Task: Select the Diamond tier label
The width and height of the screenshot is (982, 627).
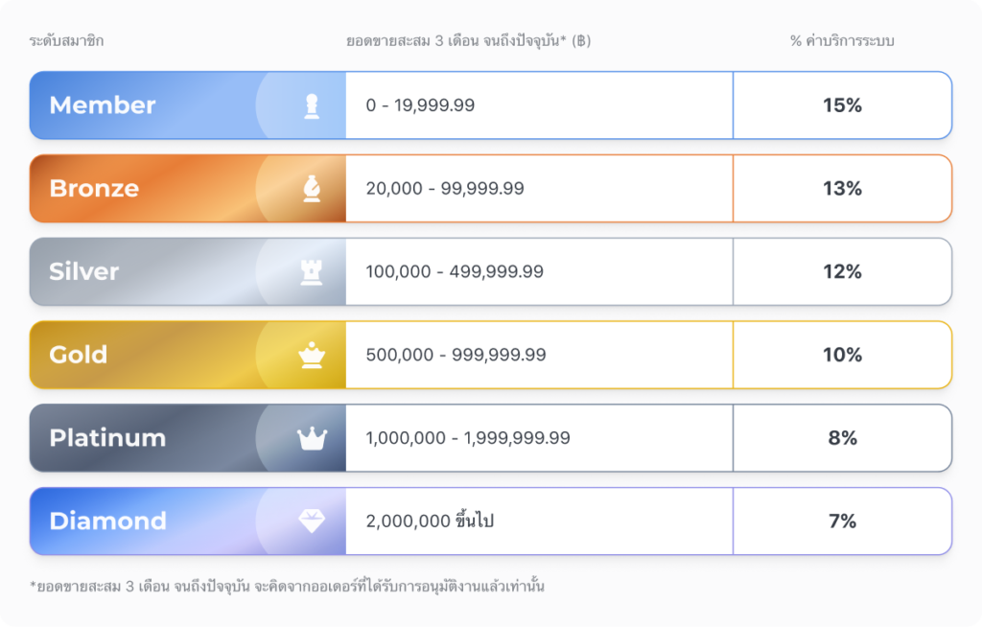Action: click(x=107, y=522)
